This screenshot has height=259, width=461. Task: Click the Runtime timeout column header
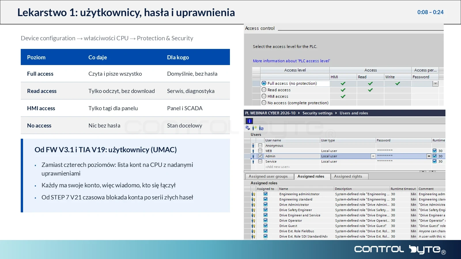pyautogui.click(x=403, y=189)
